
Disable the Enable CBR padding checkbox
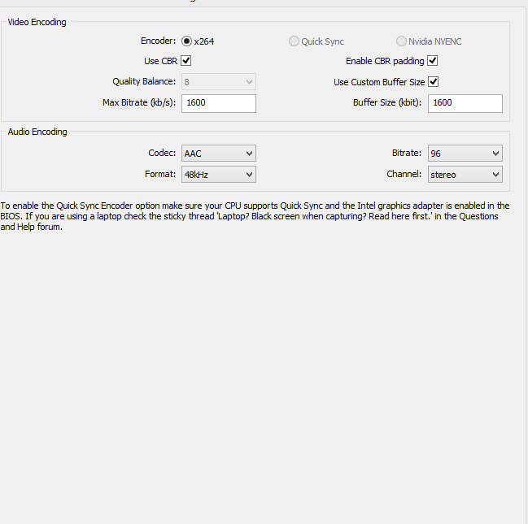point(433,61)
